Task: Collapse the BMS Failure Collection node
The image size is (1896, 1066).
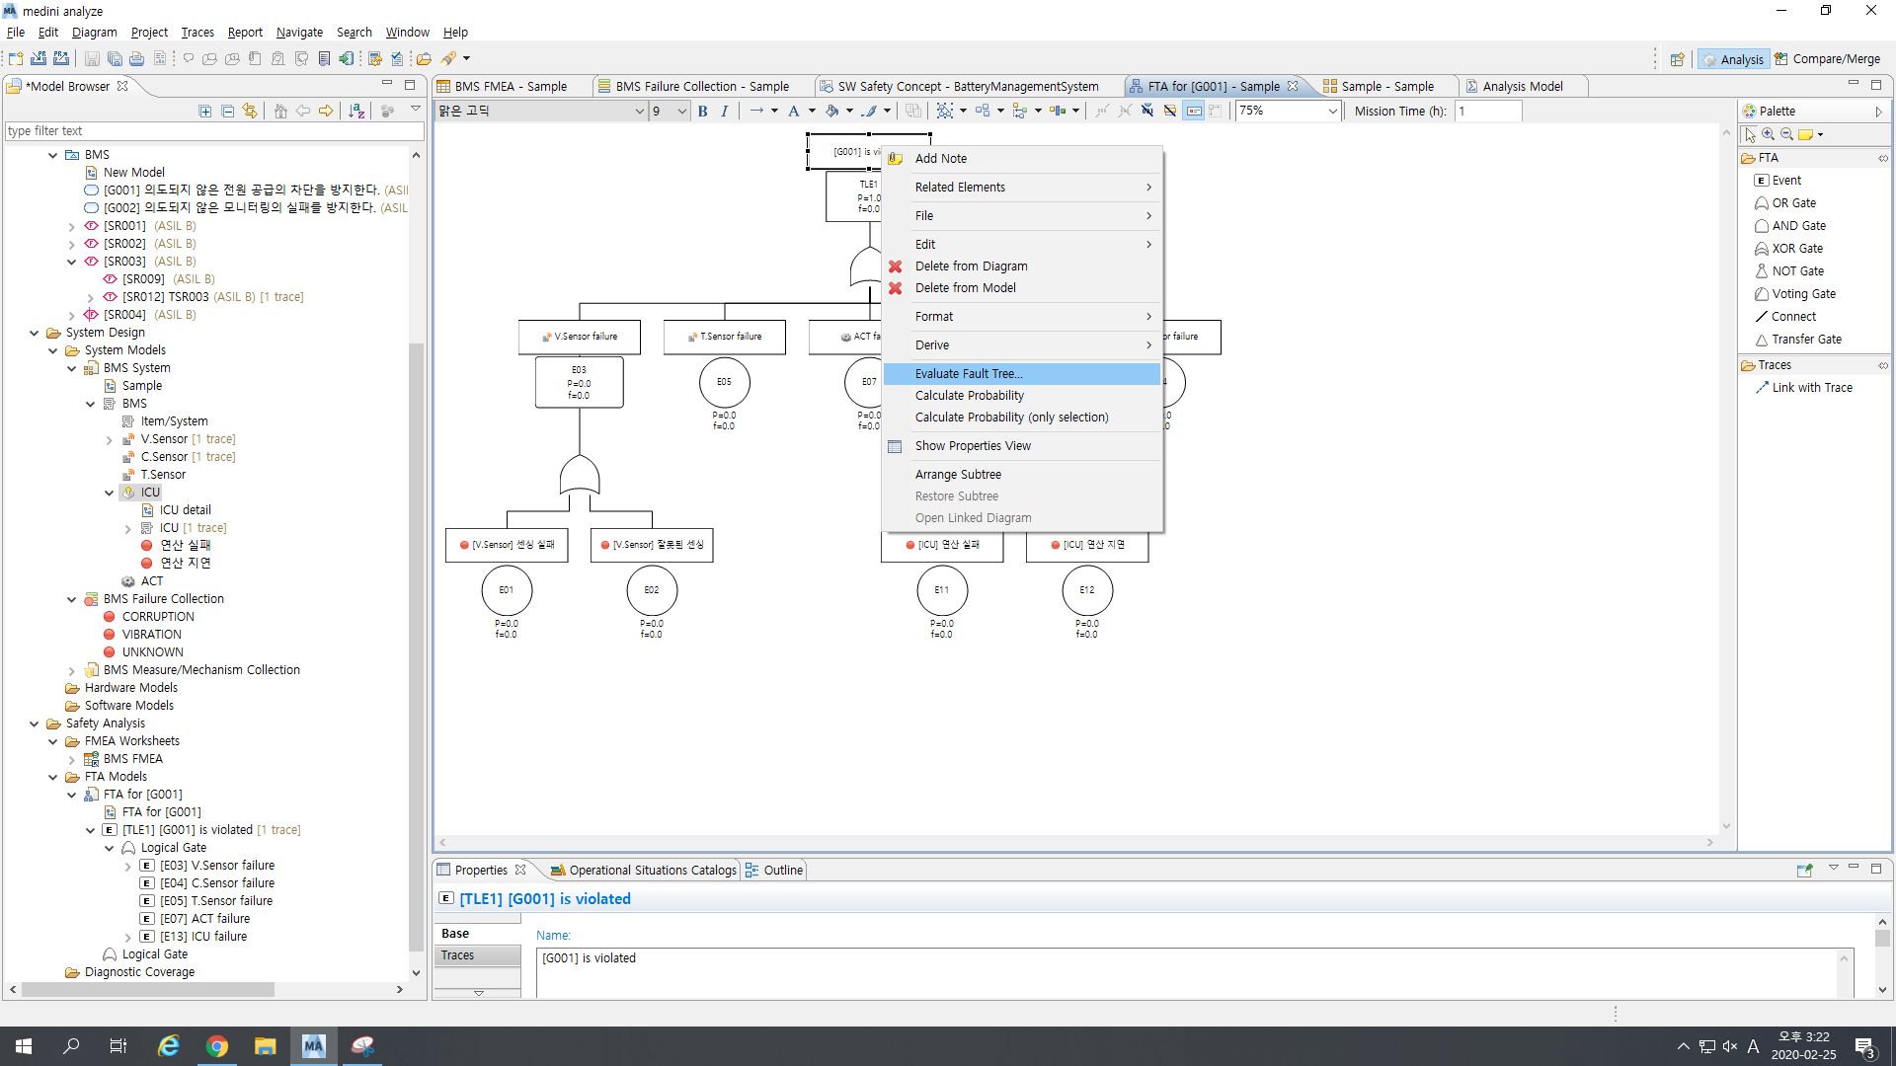Action: 72,599
